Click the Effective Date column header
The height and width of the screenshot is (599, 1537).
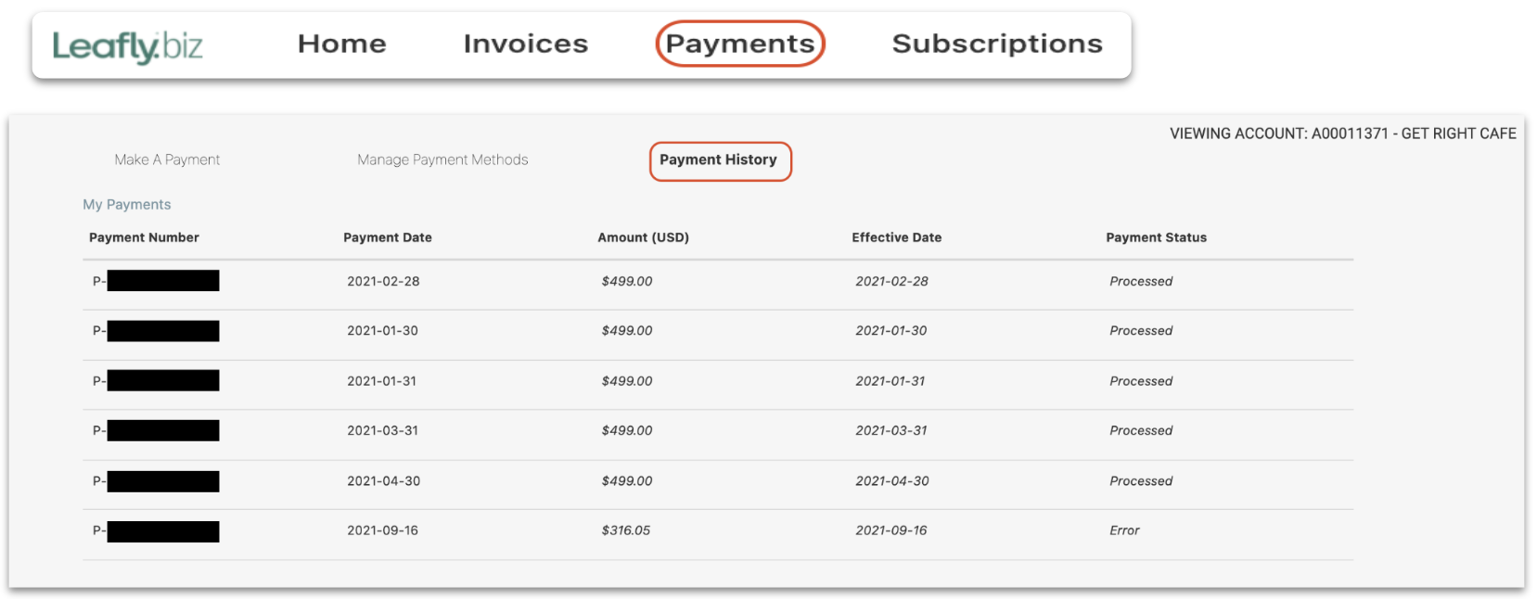(x=896, y=237)
